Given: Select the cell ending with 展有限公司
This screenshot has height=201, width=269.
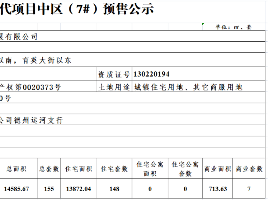Looking at the screenshot, I should [19, 37].
